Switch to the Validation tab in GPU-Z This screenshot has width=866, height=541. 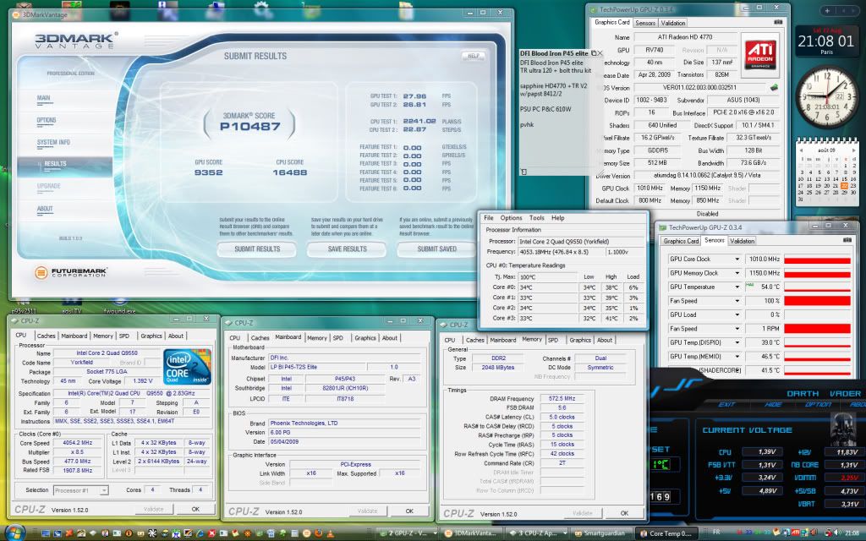pyautogui.click(x=673, y=23)
